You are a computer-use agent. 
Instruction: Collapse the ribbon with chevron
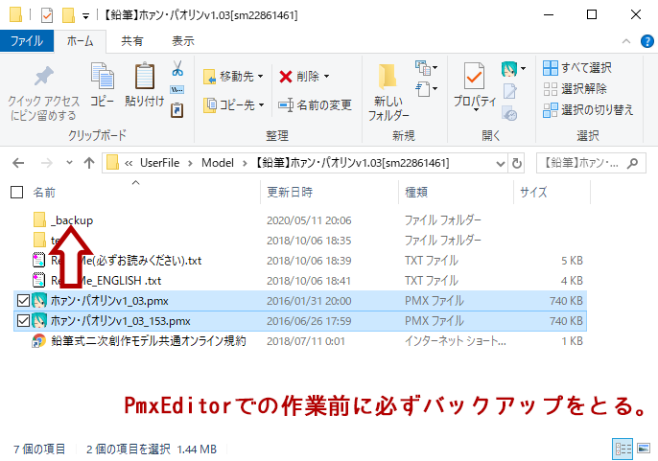tap(626, 41)
